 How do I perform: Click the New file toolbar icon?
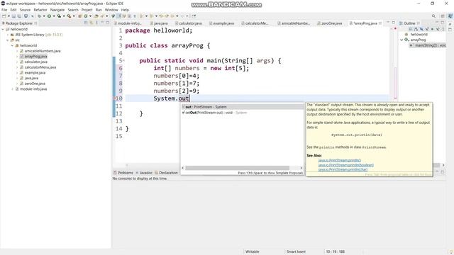(x=4, y=16)
